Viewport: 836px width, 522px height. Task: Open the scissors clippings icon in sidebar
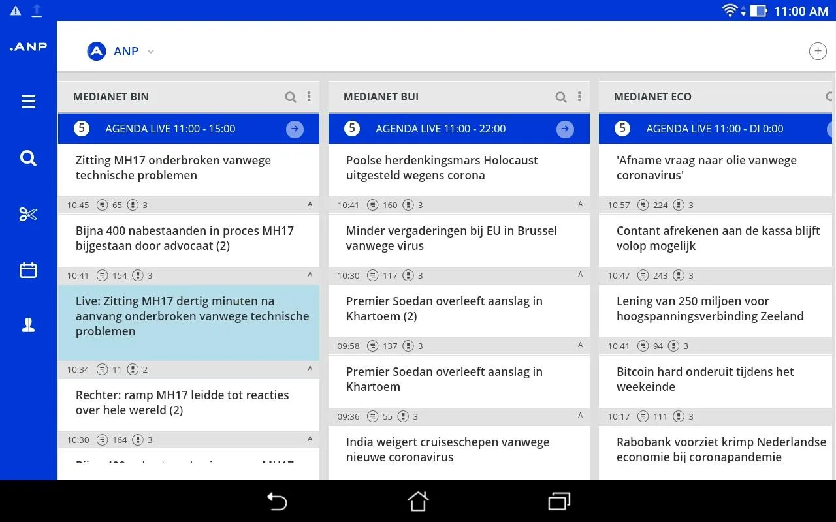(28, 214)
